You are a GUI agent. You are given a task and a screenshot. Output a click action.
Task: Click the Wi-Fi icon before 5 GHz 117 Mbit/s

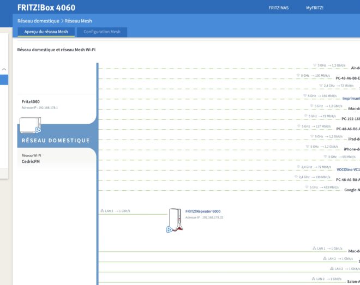click(299, 126)
